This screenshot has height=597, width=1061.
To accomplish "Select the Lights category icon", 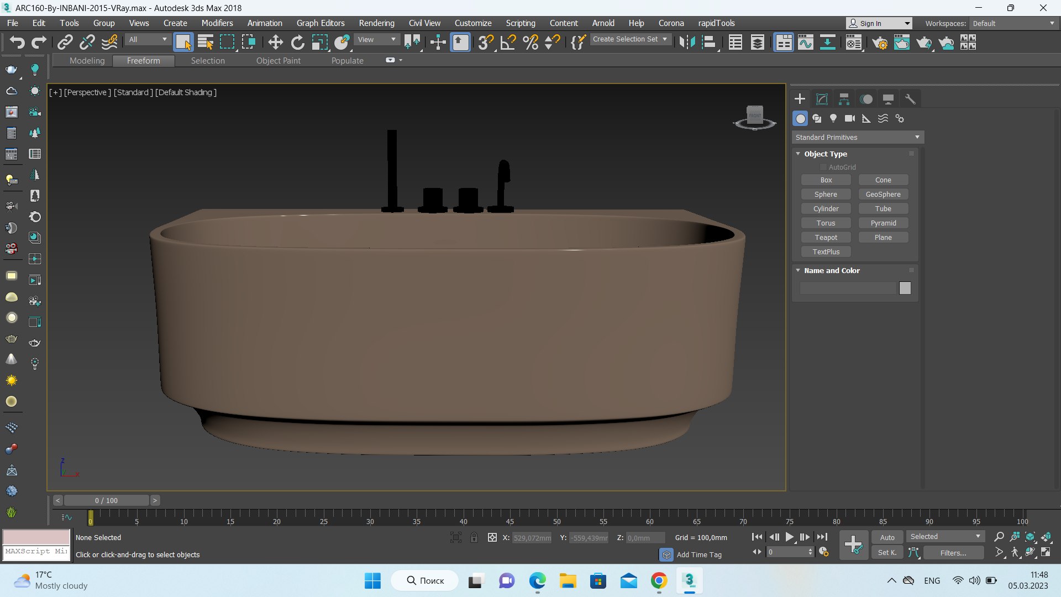I will click(833, 118).
